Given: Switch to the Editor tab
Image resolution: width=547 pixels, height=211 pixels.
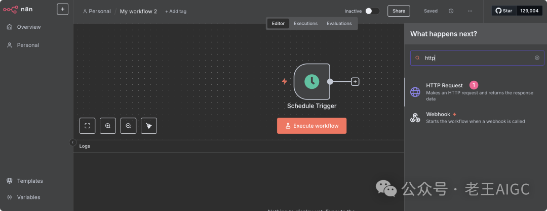Looking at the screenshot, I should [278, 23].
